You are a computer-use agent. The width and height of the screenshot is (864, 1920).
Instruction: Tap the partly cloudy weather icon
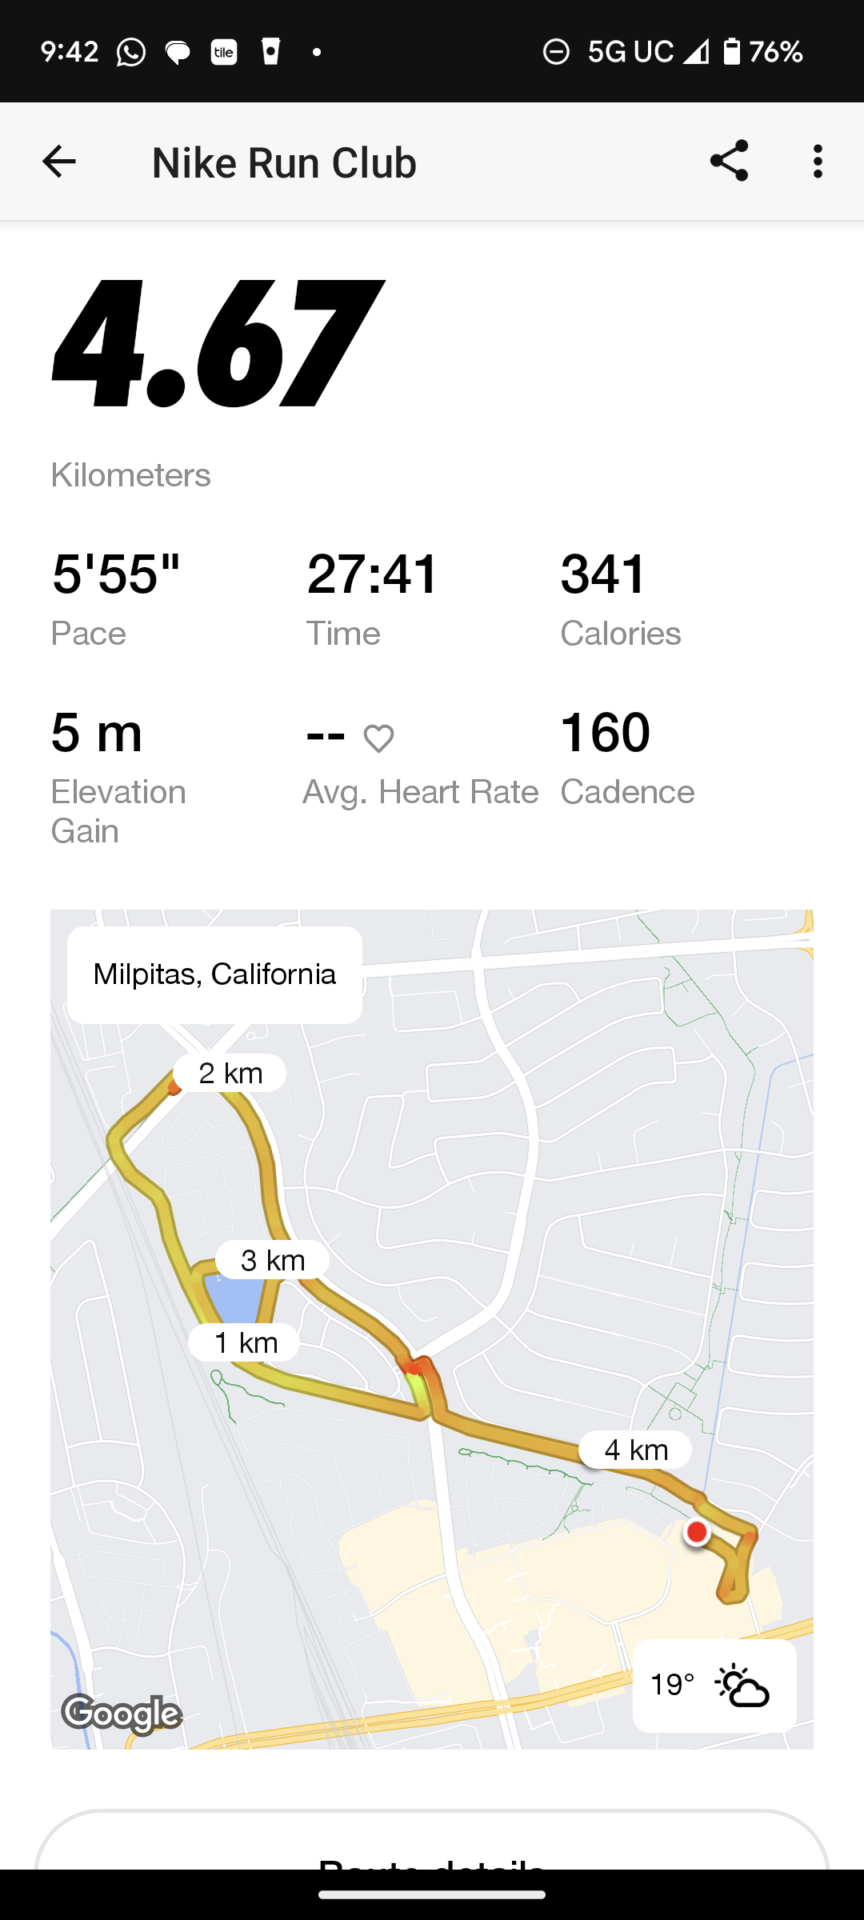pyautogui.click(x=742, y=1686)
